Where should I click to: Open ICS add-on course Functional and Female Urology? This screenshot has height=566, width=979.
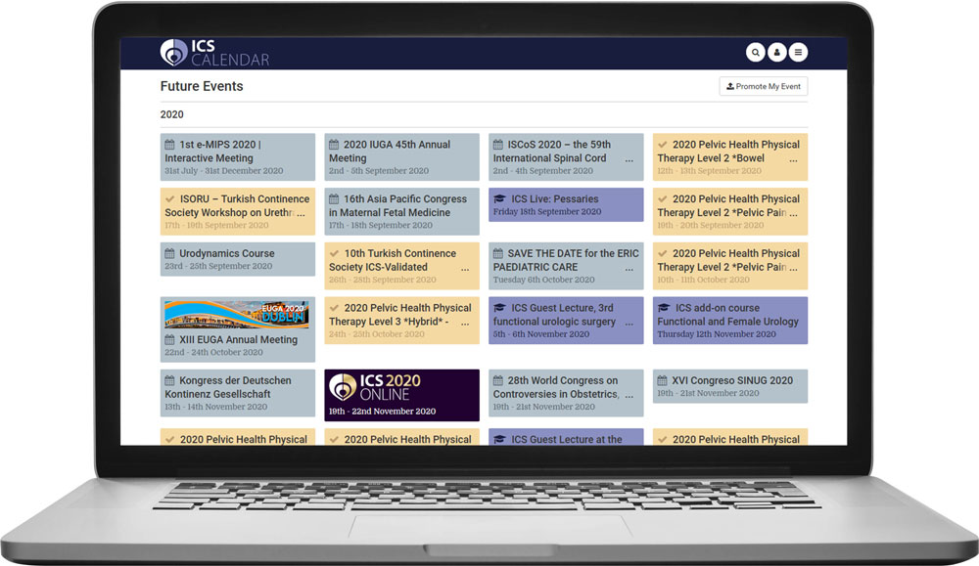pyautogui.click(x=730, y=321)
